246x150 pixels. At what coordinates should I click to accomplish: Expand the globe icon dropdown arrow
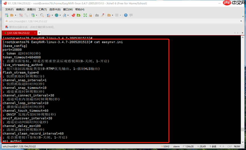60,15
